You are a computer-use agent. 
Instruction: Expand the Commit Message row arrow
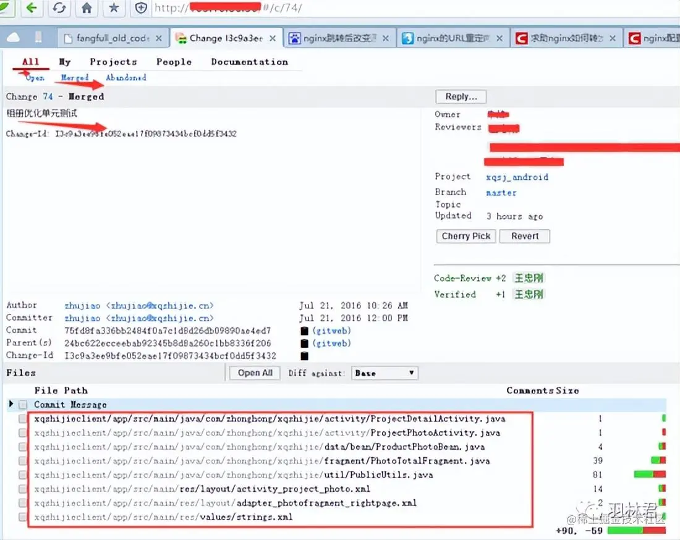tap(11, 404)
